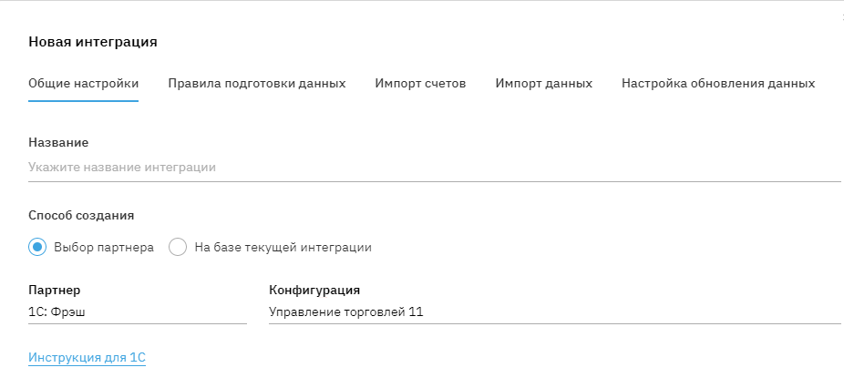
Task: Click the blue underline of the active tab
Action: click(x=83, y=100)
